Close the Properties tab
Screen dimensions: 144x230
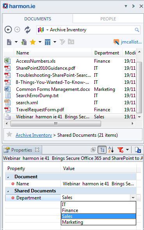(x=37, y=150)
